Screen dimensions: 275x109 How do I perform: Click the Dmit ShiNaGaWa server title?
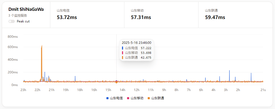26,9
